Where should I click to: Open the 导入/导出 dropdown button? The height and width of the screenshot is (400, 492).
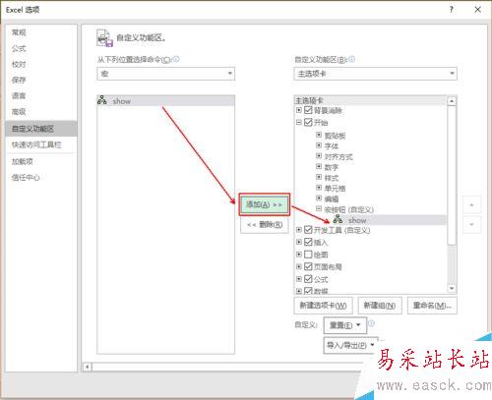[350, 345]
